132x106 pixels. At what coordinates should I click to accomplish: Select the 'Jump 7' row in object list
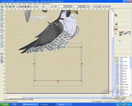pos(122,78)
